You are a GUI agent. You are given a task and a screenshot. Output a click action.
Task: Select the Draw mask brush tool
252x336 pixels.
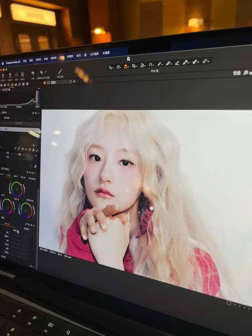click(x=169, y=63)
